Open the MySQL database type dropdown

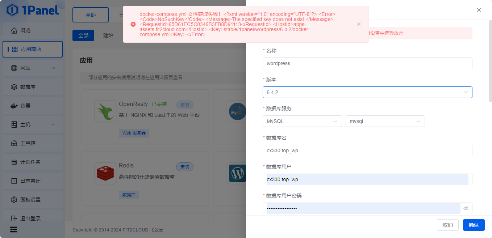point(302,122)
